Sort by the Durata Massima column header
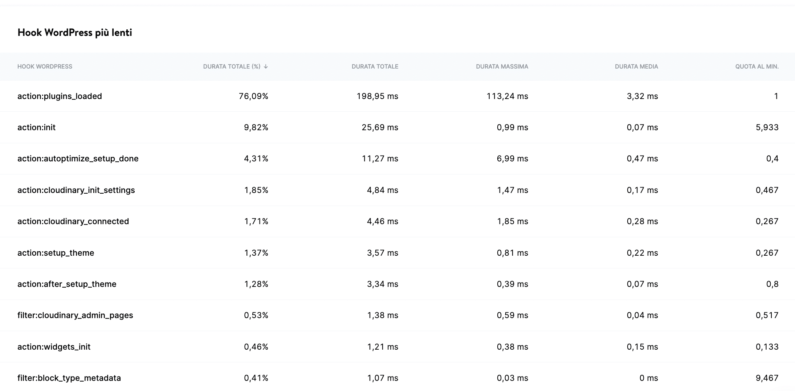The height and width of the screenshot is (391, 795). point(502,66)
